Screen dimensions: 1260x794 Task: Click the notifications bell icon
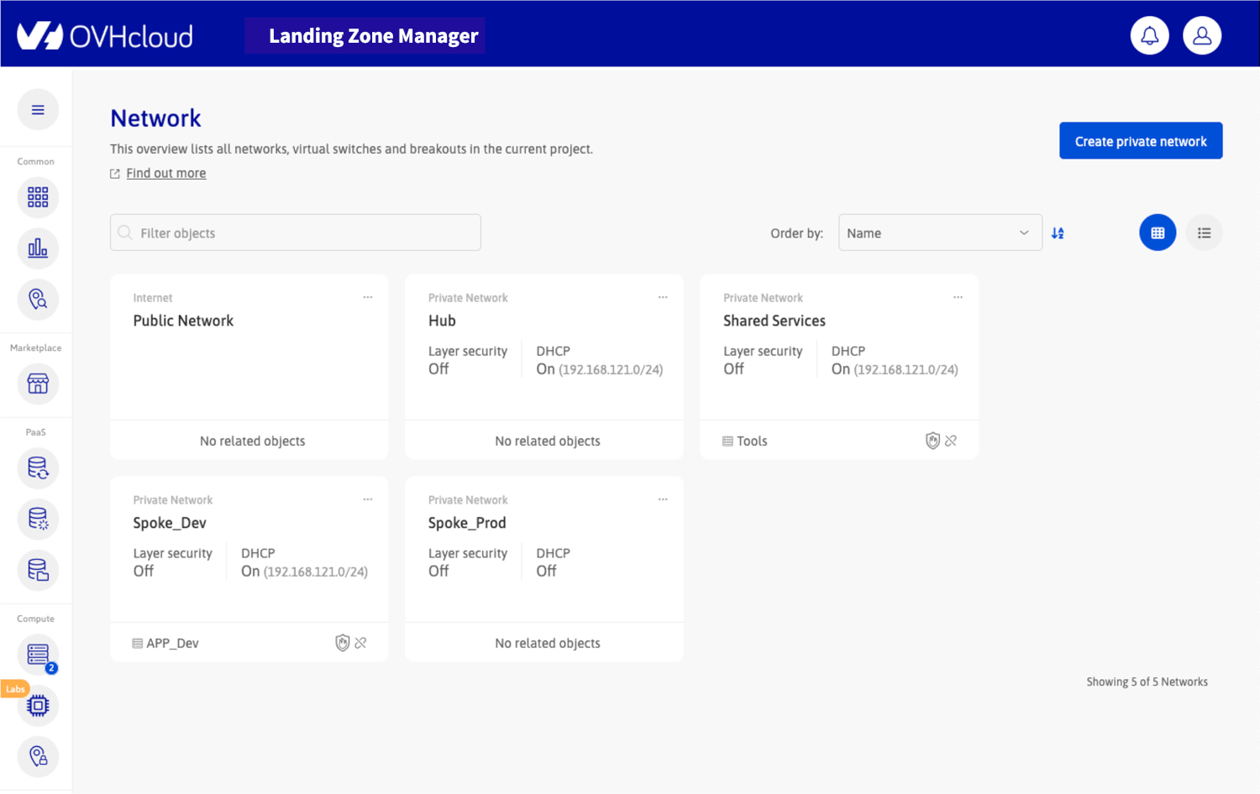point(1149,36)
